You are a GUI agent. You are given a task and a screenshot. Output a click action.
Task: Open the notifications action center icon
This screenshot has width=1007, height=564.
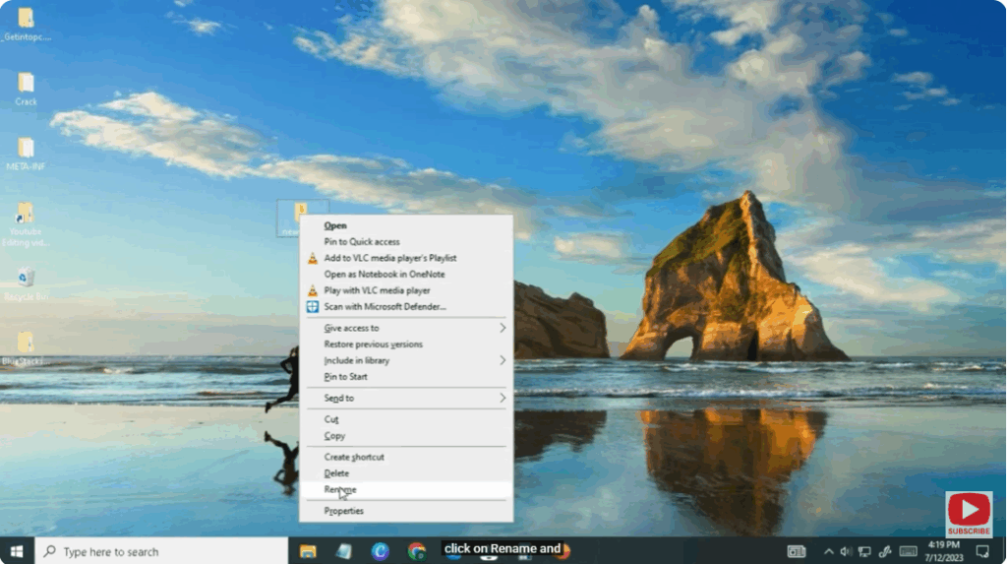click(981, 551)
